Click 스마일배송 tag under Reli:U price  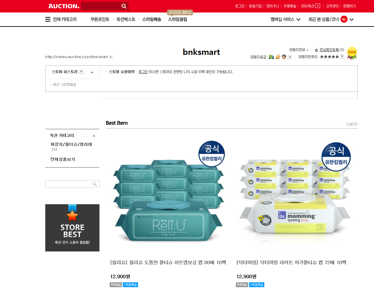click(x=130, y=285)
